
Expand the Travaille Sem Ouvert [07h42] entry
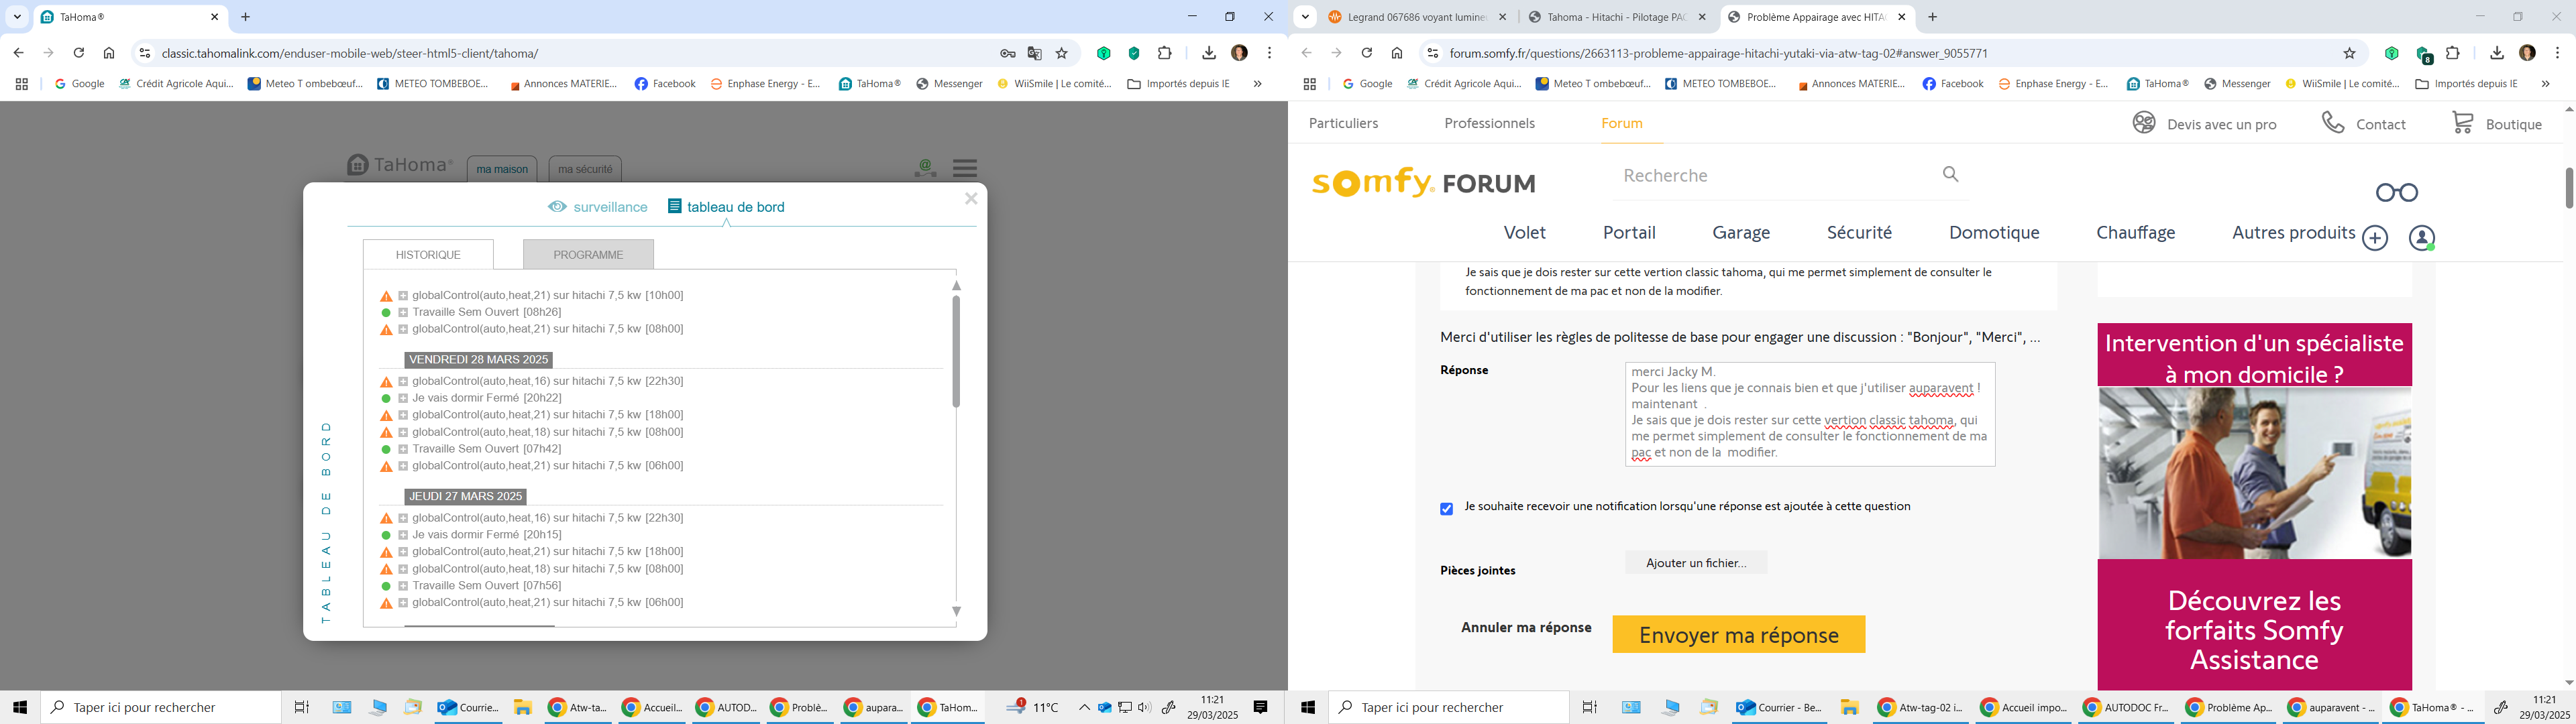(x=403, y=450)
